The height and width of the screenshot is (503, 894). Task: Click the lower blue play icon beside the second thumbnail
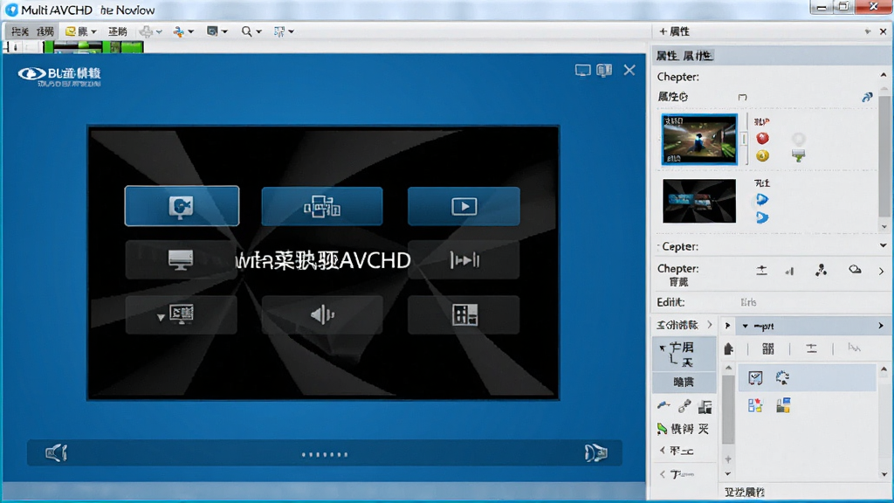761,217
